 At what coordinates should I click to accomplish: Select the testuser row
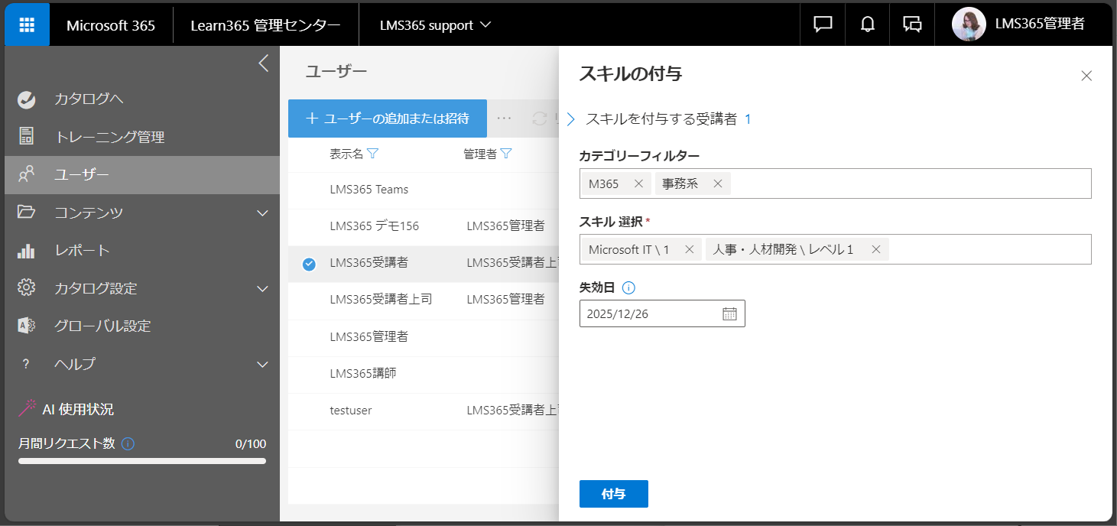point(424,411)
